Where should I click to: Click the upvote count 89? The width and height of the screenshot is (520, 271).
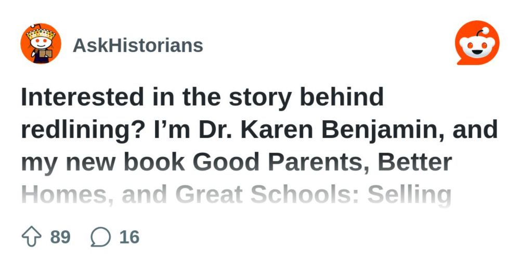tap(60, 238)
